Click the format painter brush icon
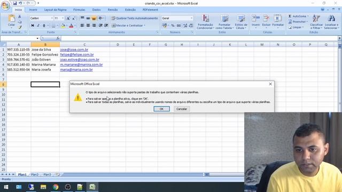The width and height of the screenshot is (342, 192). [20, 27]
